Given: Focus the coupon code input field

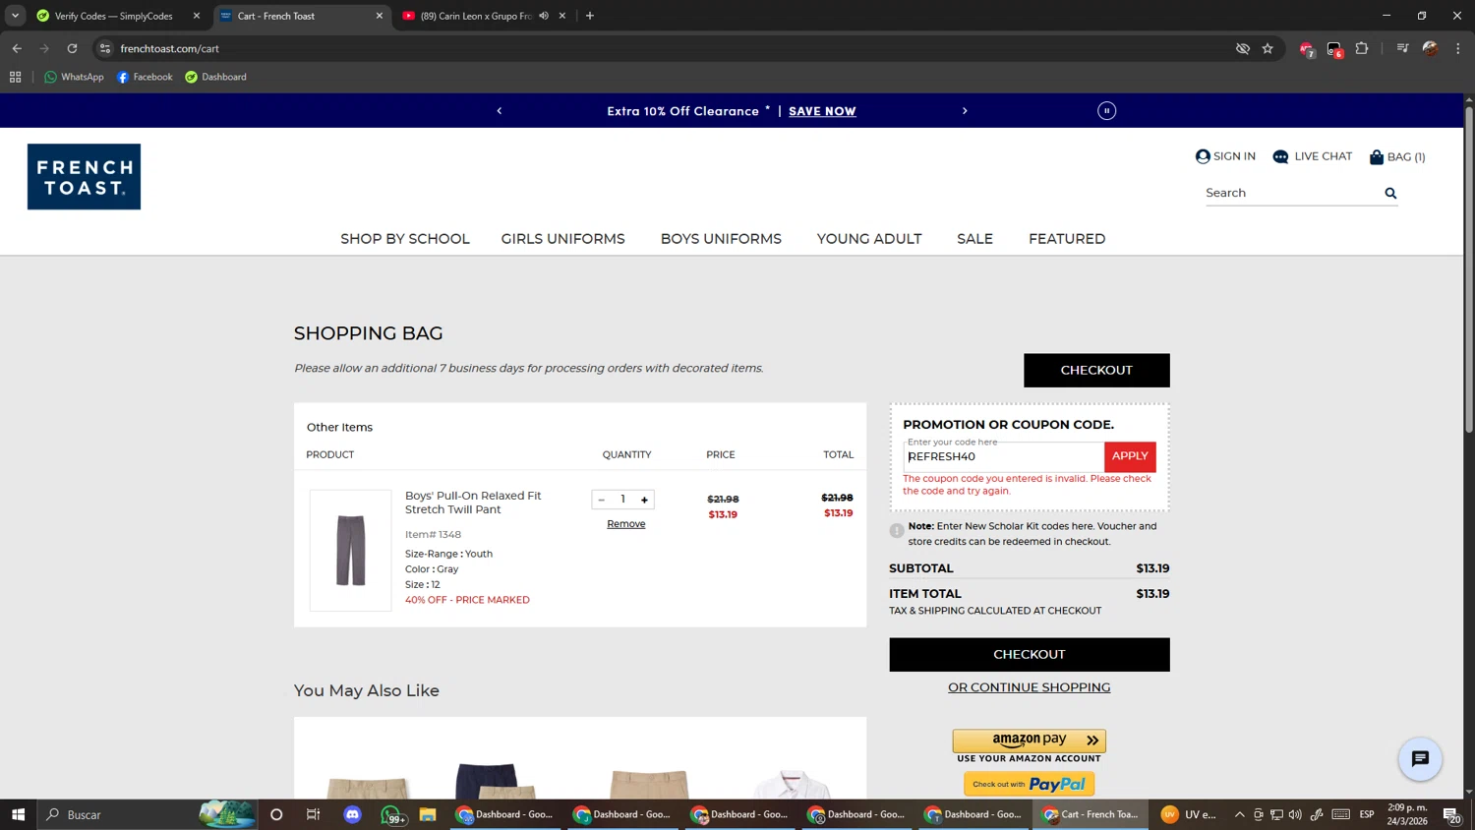Looking at the screenshot, I should [x=1003, y=456].
